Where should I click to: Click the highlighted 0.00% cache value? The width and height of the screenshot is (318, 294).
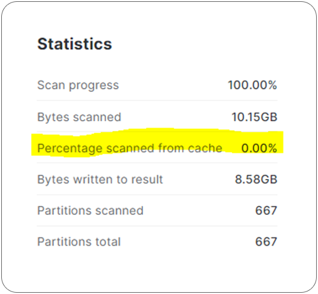click(x=259, y=148)
